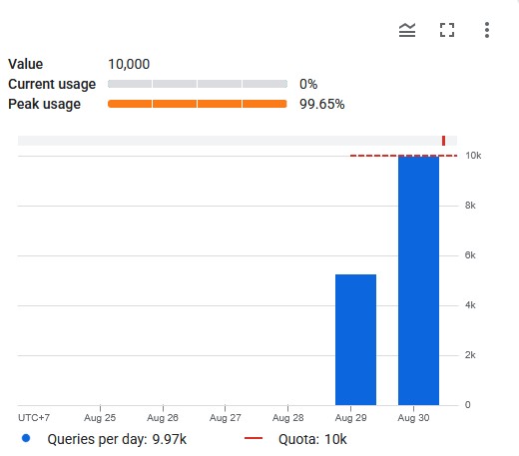Open the chart in fullscreen mode
This screenshot has width=519, height=456.
447,30
